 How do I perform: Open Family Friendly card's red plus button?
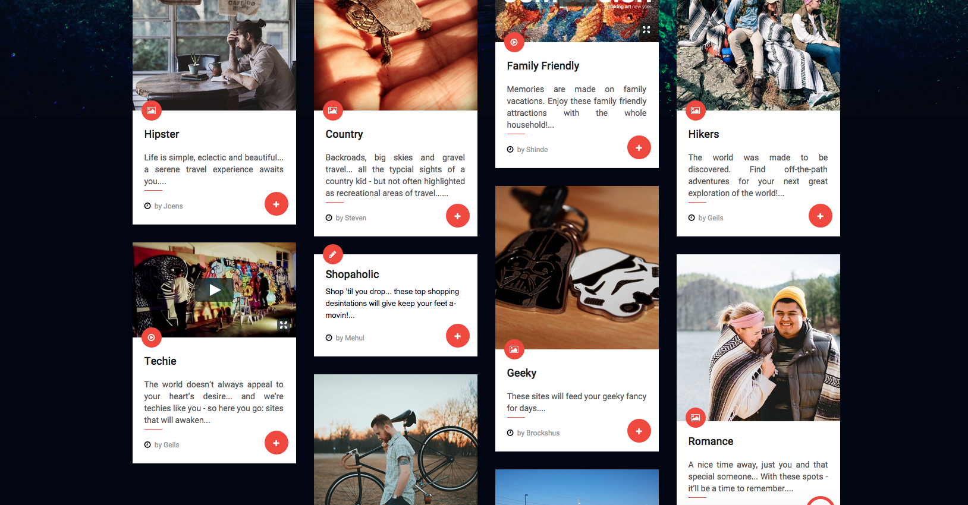639,147
